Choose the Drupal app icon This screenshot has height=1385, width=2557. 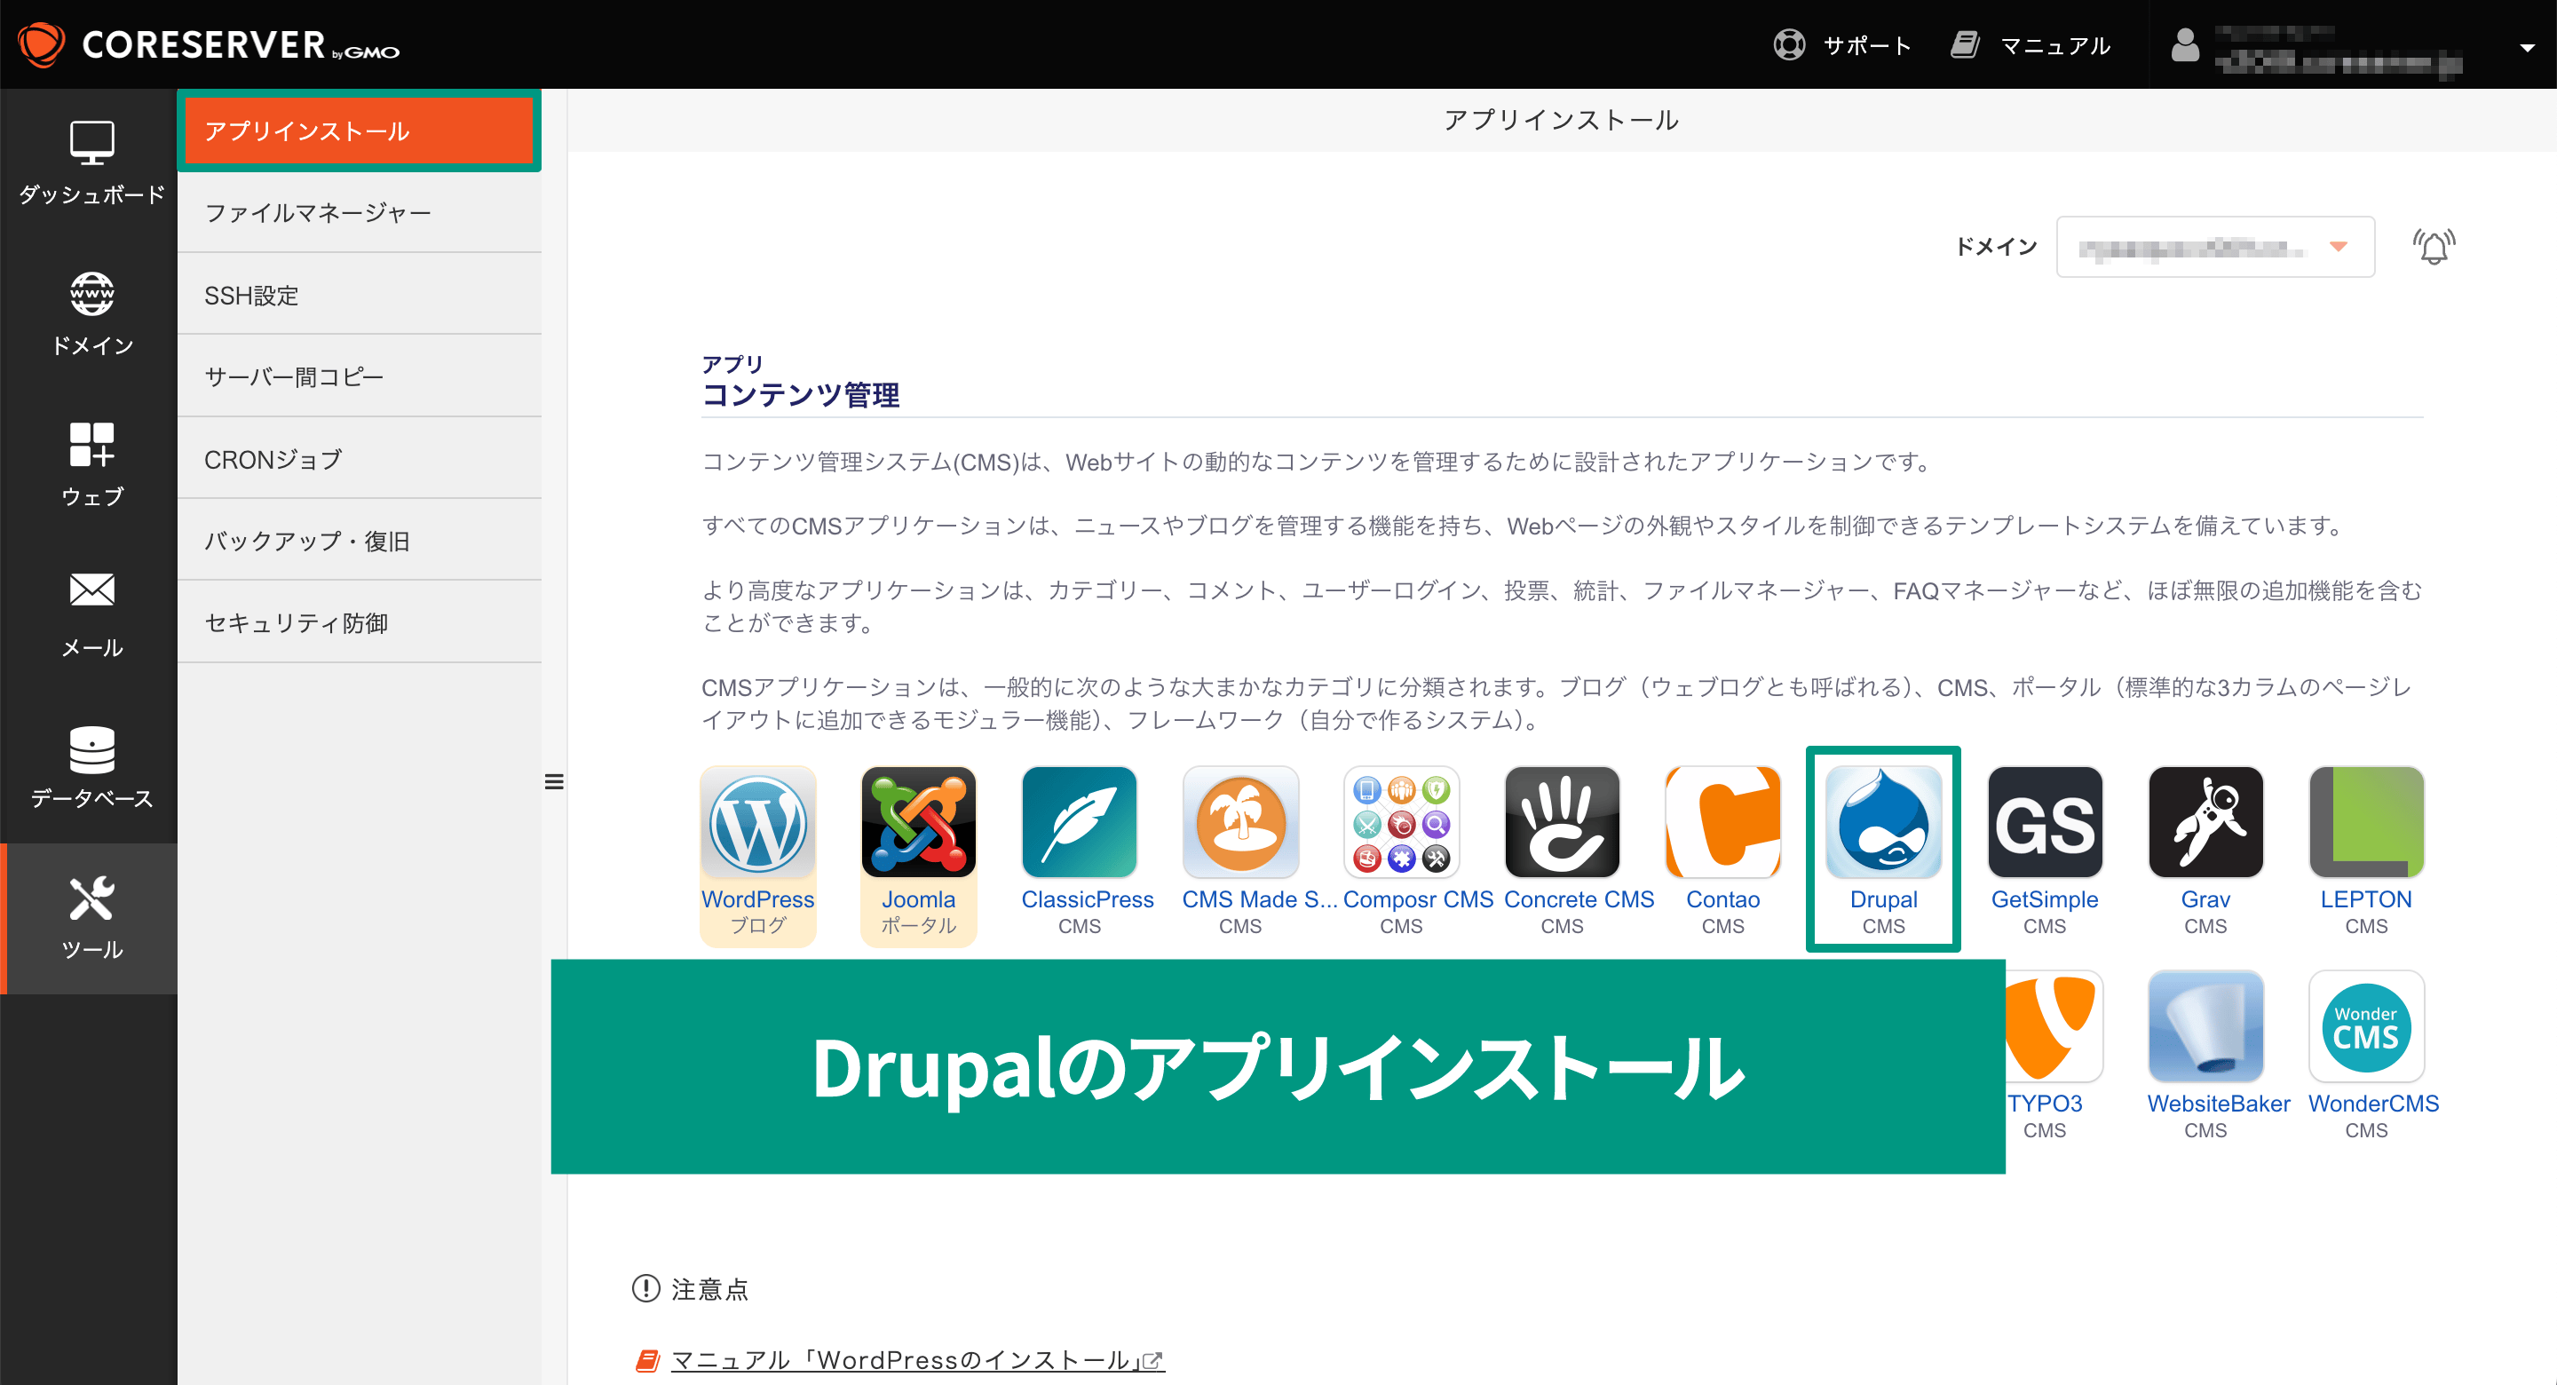(x=1884, y=822)
